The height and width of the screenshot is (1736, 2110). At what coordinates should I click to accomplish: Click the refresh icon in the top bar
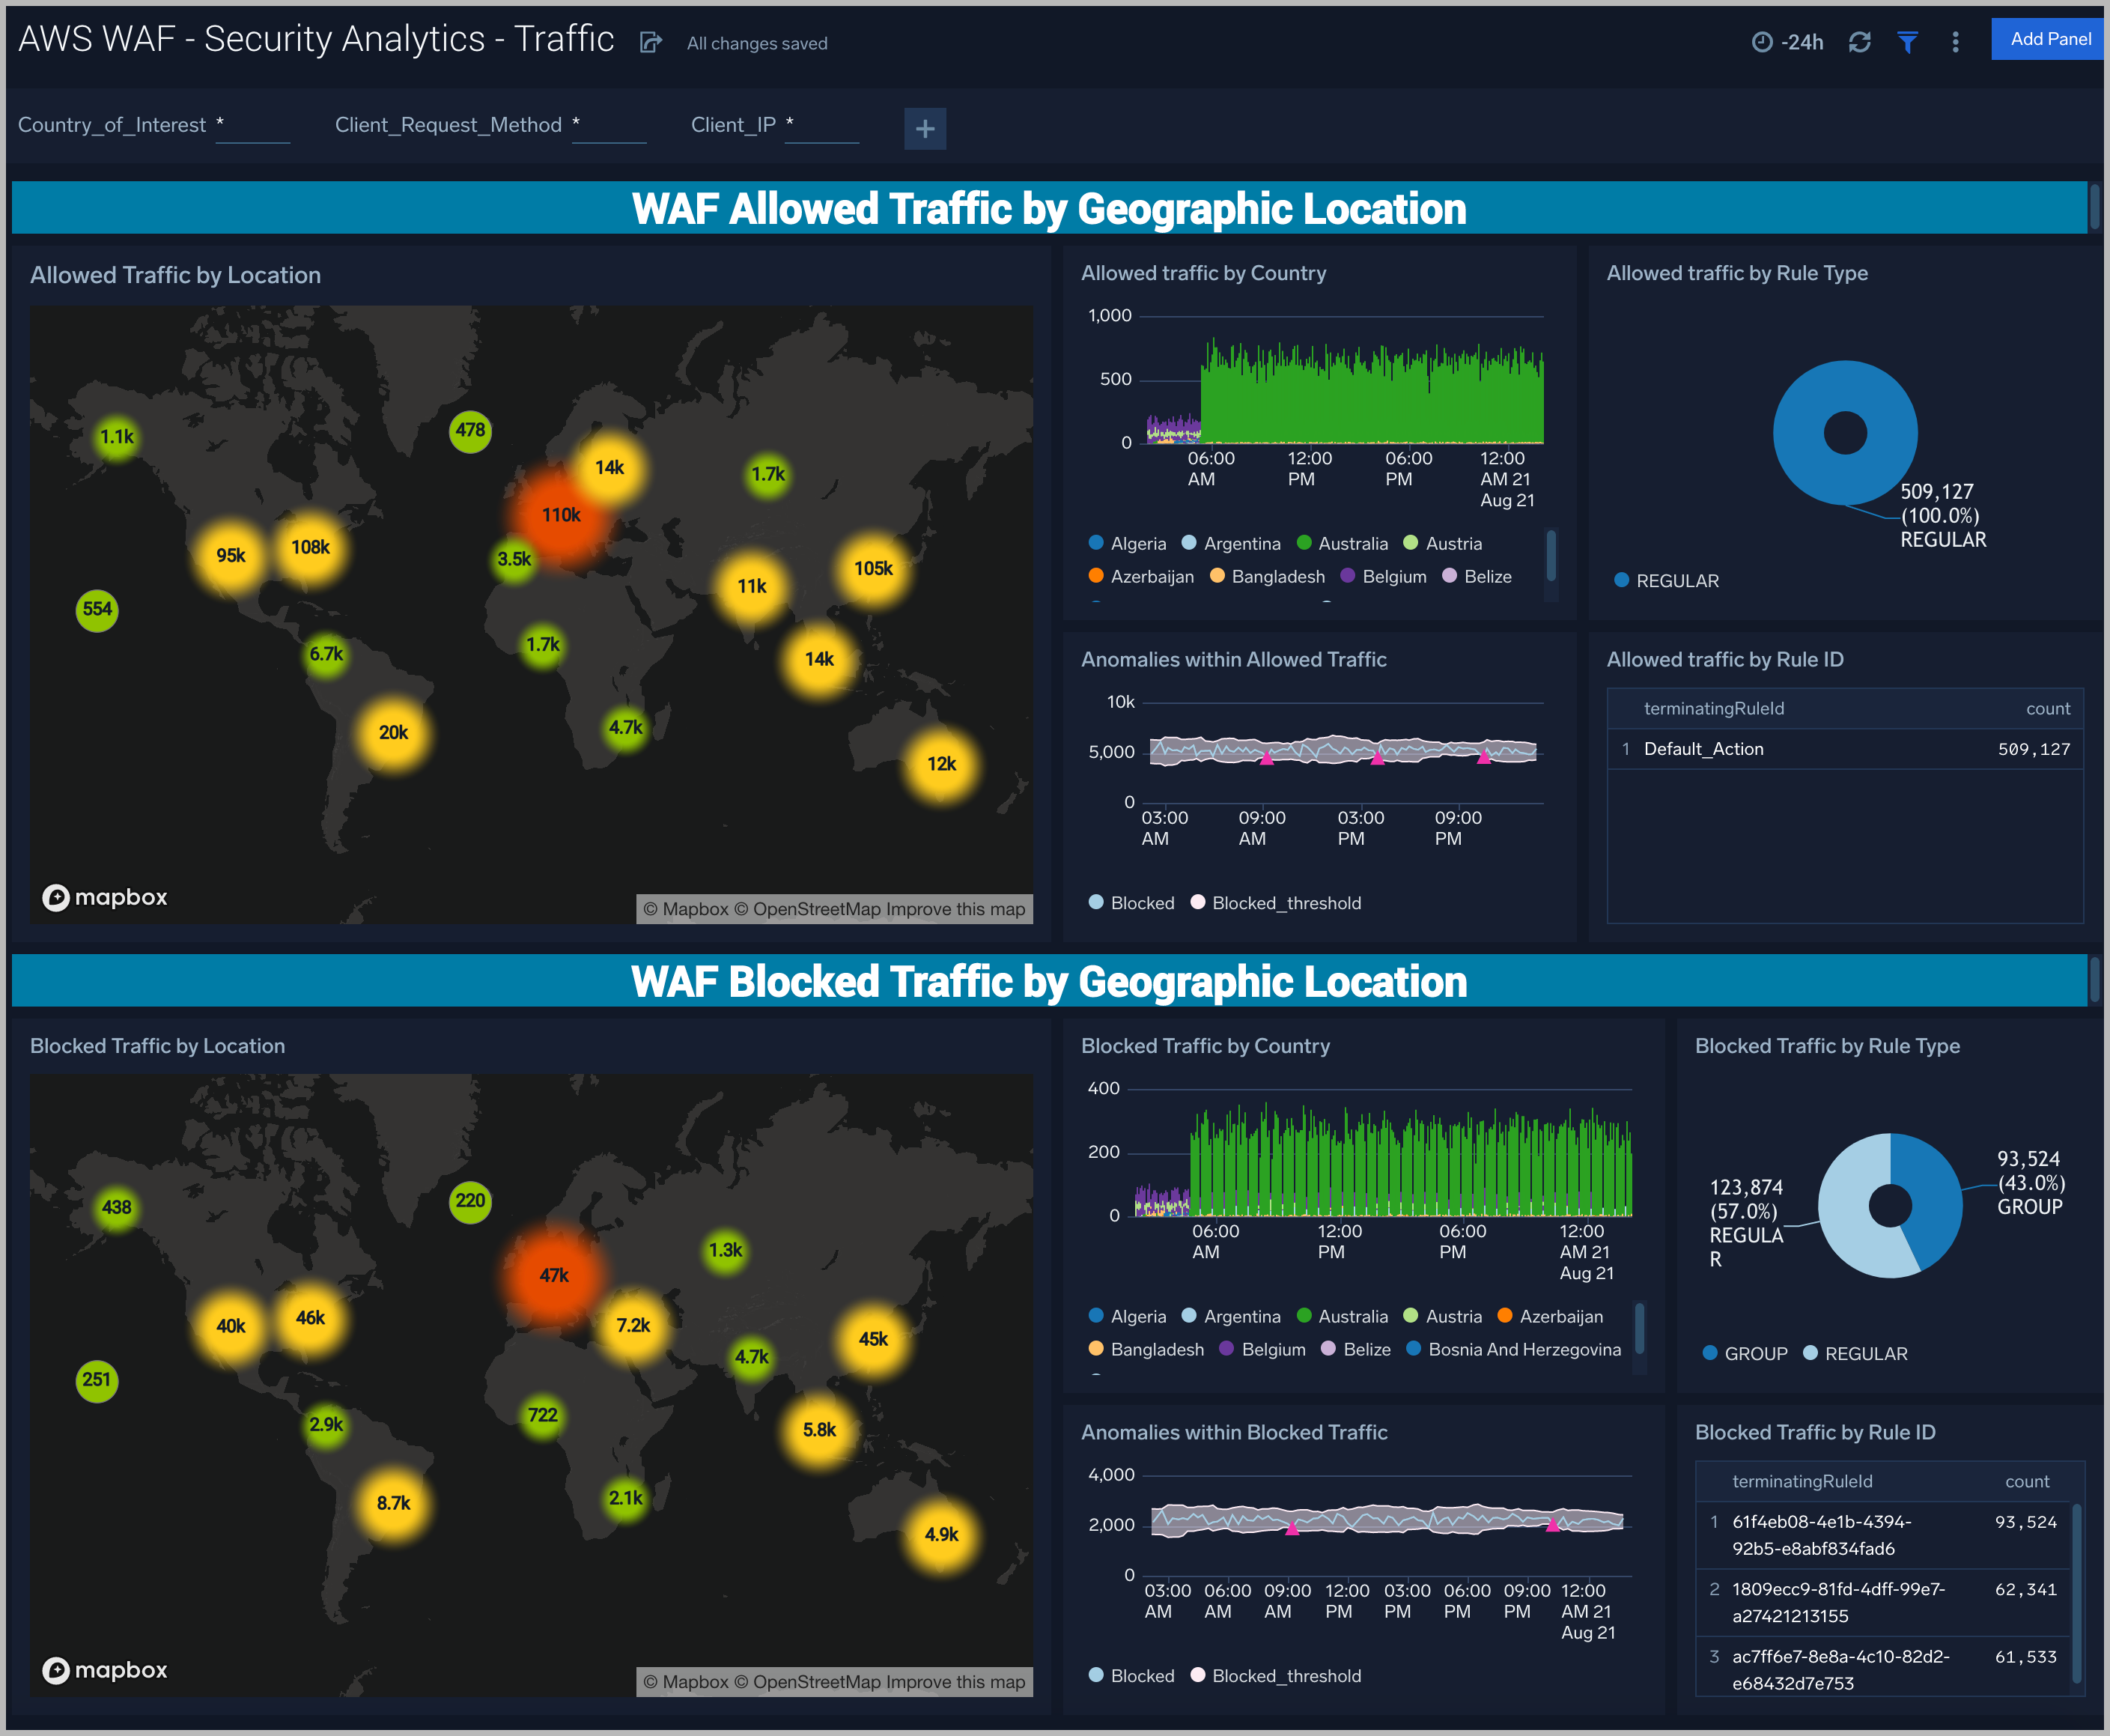tap(1860, 42)
